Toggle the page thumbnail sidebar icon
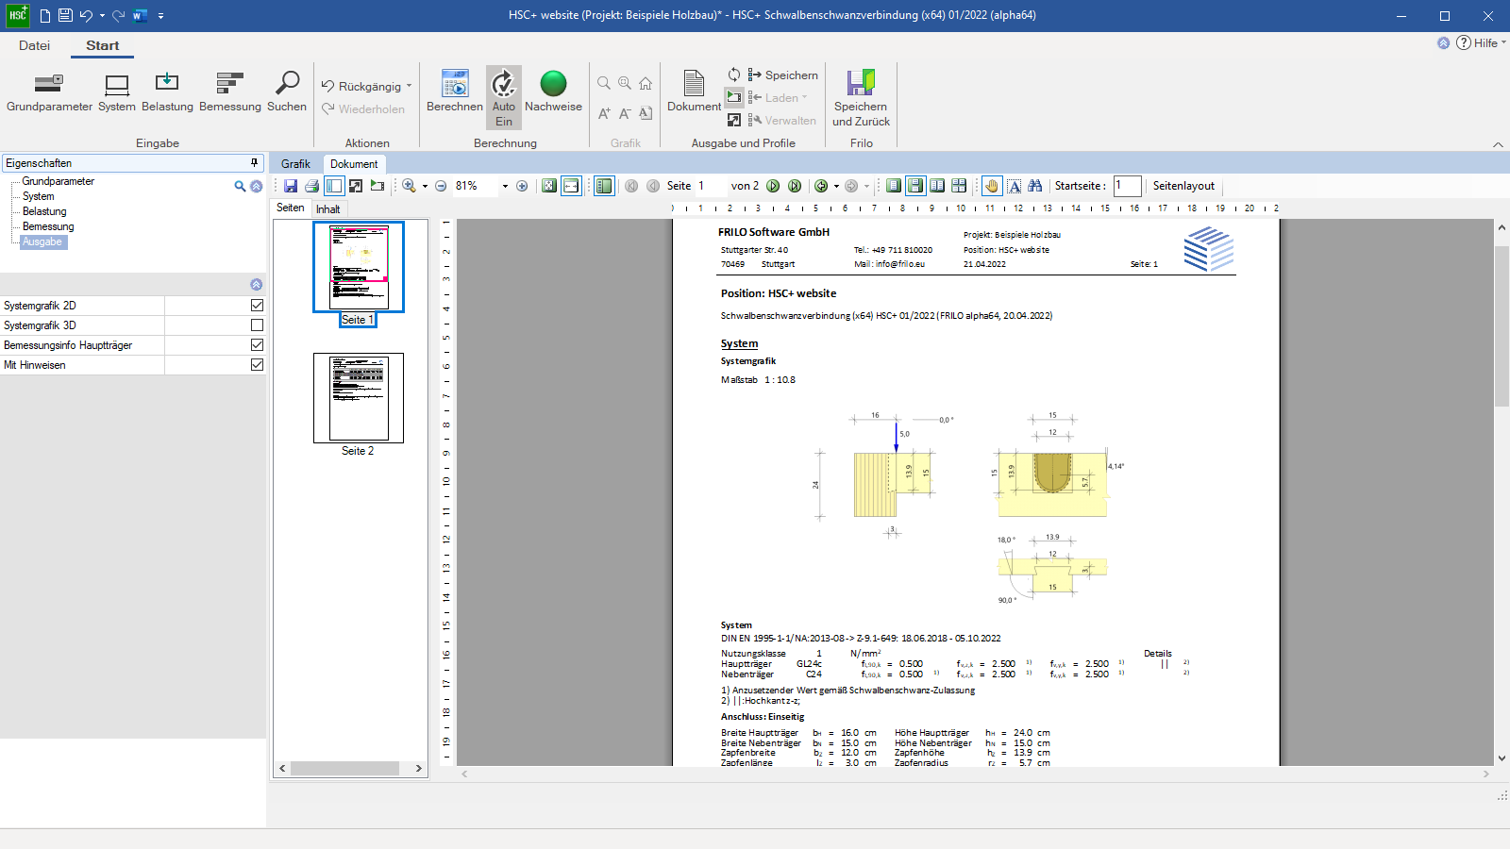1510x849 pixels. 334,186
